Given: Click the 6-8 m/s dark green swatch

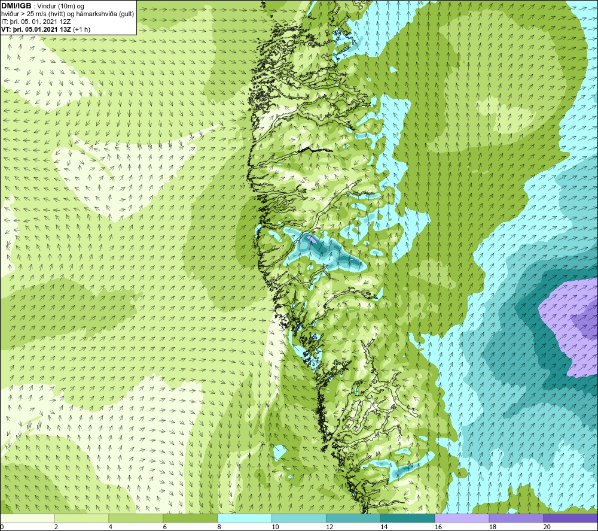Looking at the screenshot, I should click(x=190, y=518).
